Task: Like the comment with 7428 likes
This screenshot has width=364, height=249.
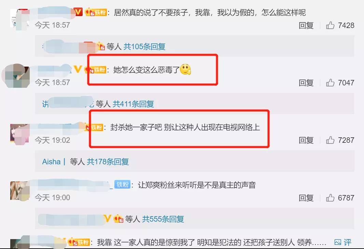Action: [x=330, y=25]
